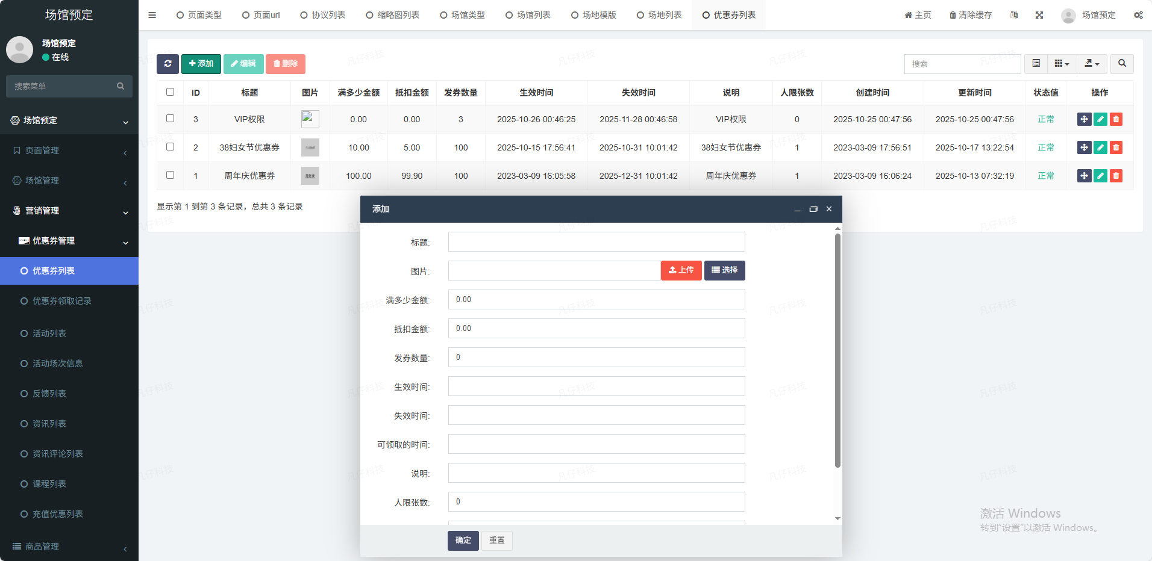1152x561 pixels.
Task: Click the dialog's vertical scrollbar thumb
Action: click(837, 349)
